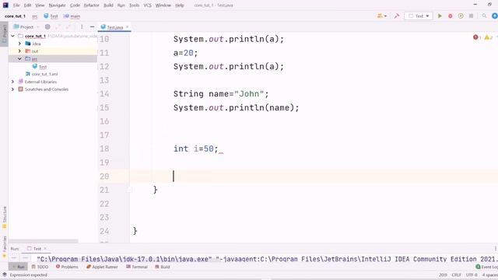Image resolution: width=498 pixels, height=280 pixels.
Task: Click the blue update icon at toolbar end
Action: click(495, 16)
